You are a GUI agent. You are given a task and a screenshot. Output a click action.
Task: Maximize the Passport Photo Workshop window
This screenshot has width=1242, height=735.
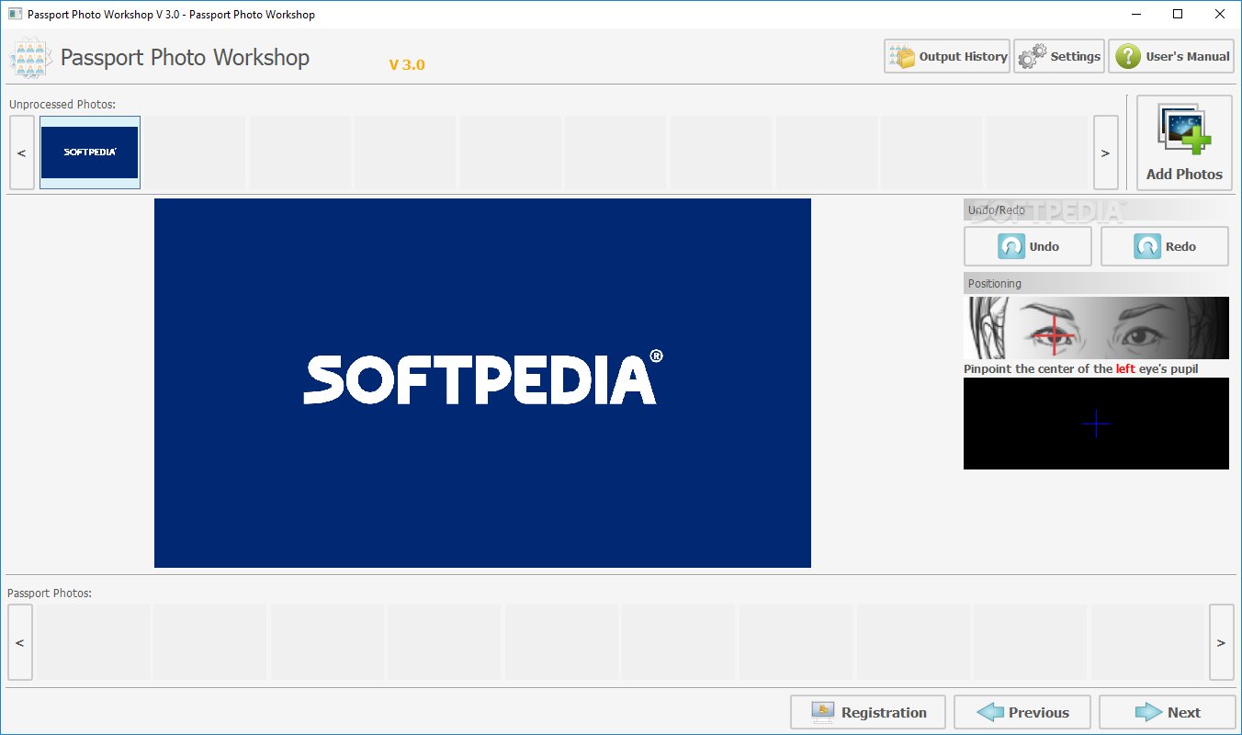pos(1179,14)
